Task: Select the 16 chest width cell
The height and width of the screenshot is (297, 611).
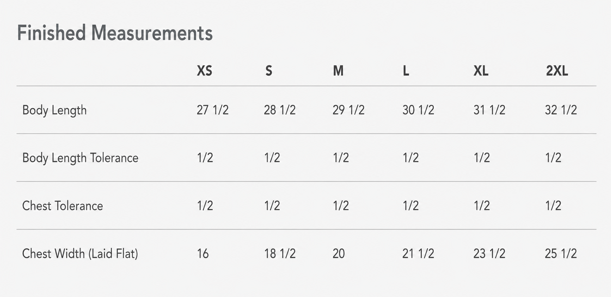Action: pyautogui.click(x=203, y=254)
